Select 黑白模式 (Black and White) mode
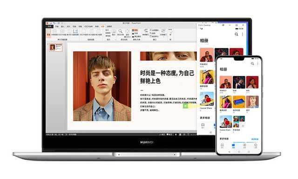298x179 pixels. 136,36
